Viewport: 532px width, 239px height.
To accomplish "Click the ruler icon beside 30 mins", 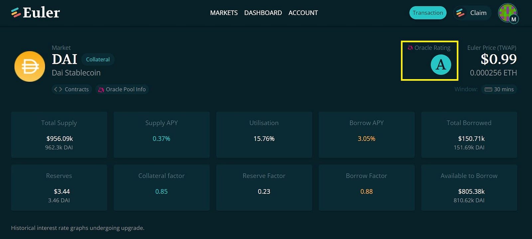I will 488,89.
